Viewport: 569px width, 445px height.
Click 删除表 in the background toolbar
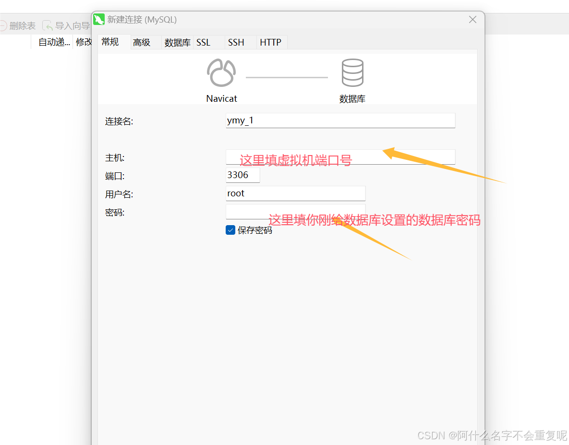pyautogui.click(x=18, y=26)
